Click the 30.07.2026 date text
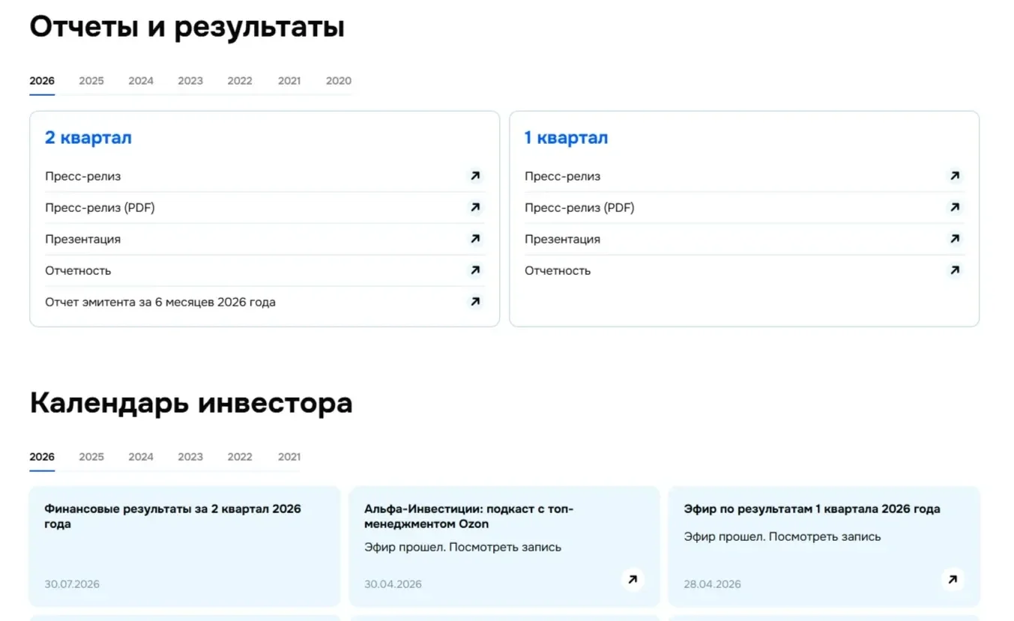1014x621 pixels. point(72,584)
